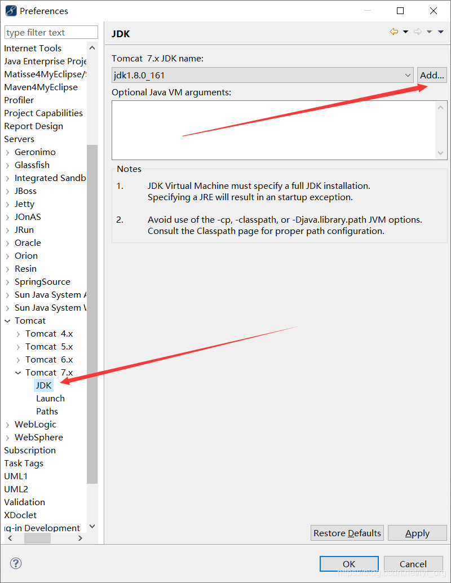Expand the JRun server node
Viewport: 451px width, 583px height.
coord(7,230)
